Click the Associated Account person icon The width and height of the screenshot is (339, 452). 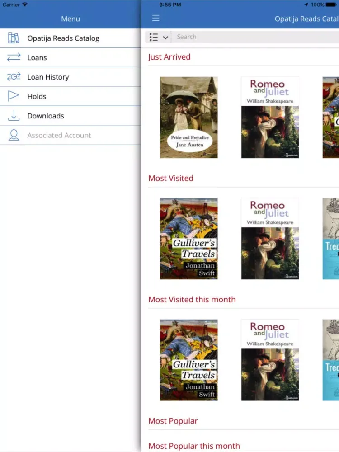[14, 135]
